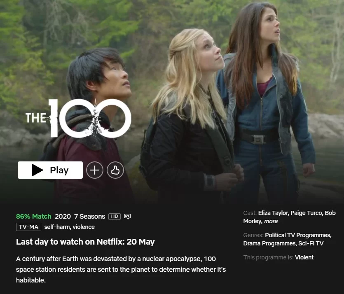Click the TV-MA maturity rating badge
Image resolution: width=344 pixels, height=294 pixels.
pos(28,227)
